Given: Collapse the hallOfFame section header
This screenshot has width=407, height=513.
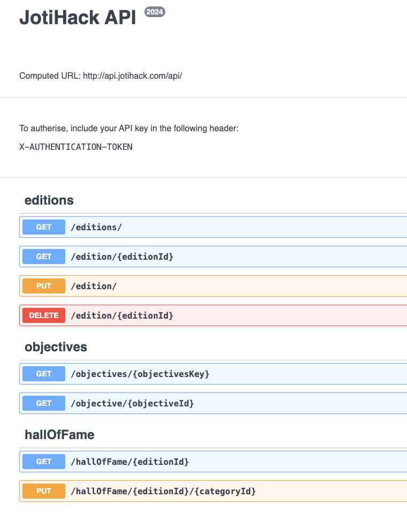Looking at the screenshot, I should tap(59, 435).
